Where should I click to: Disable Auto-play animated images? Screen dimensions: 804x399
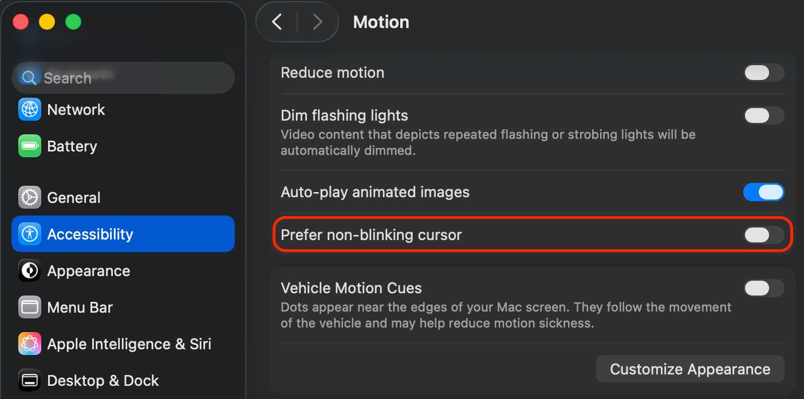point(763,192)
